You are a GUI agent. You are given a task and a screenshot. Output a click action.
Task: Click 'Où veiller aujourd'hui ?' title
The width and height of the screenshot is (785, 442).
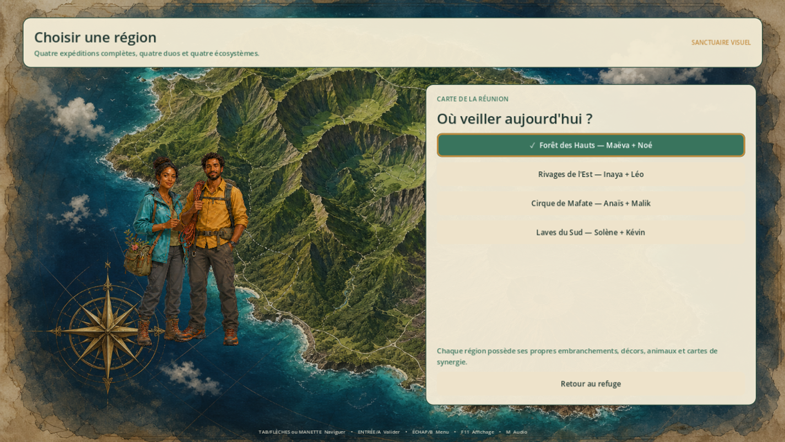point(514,119)
